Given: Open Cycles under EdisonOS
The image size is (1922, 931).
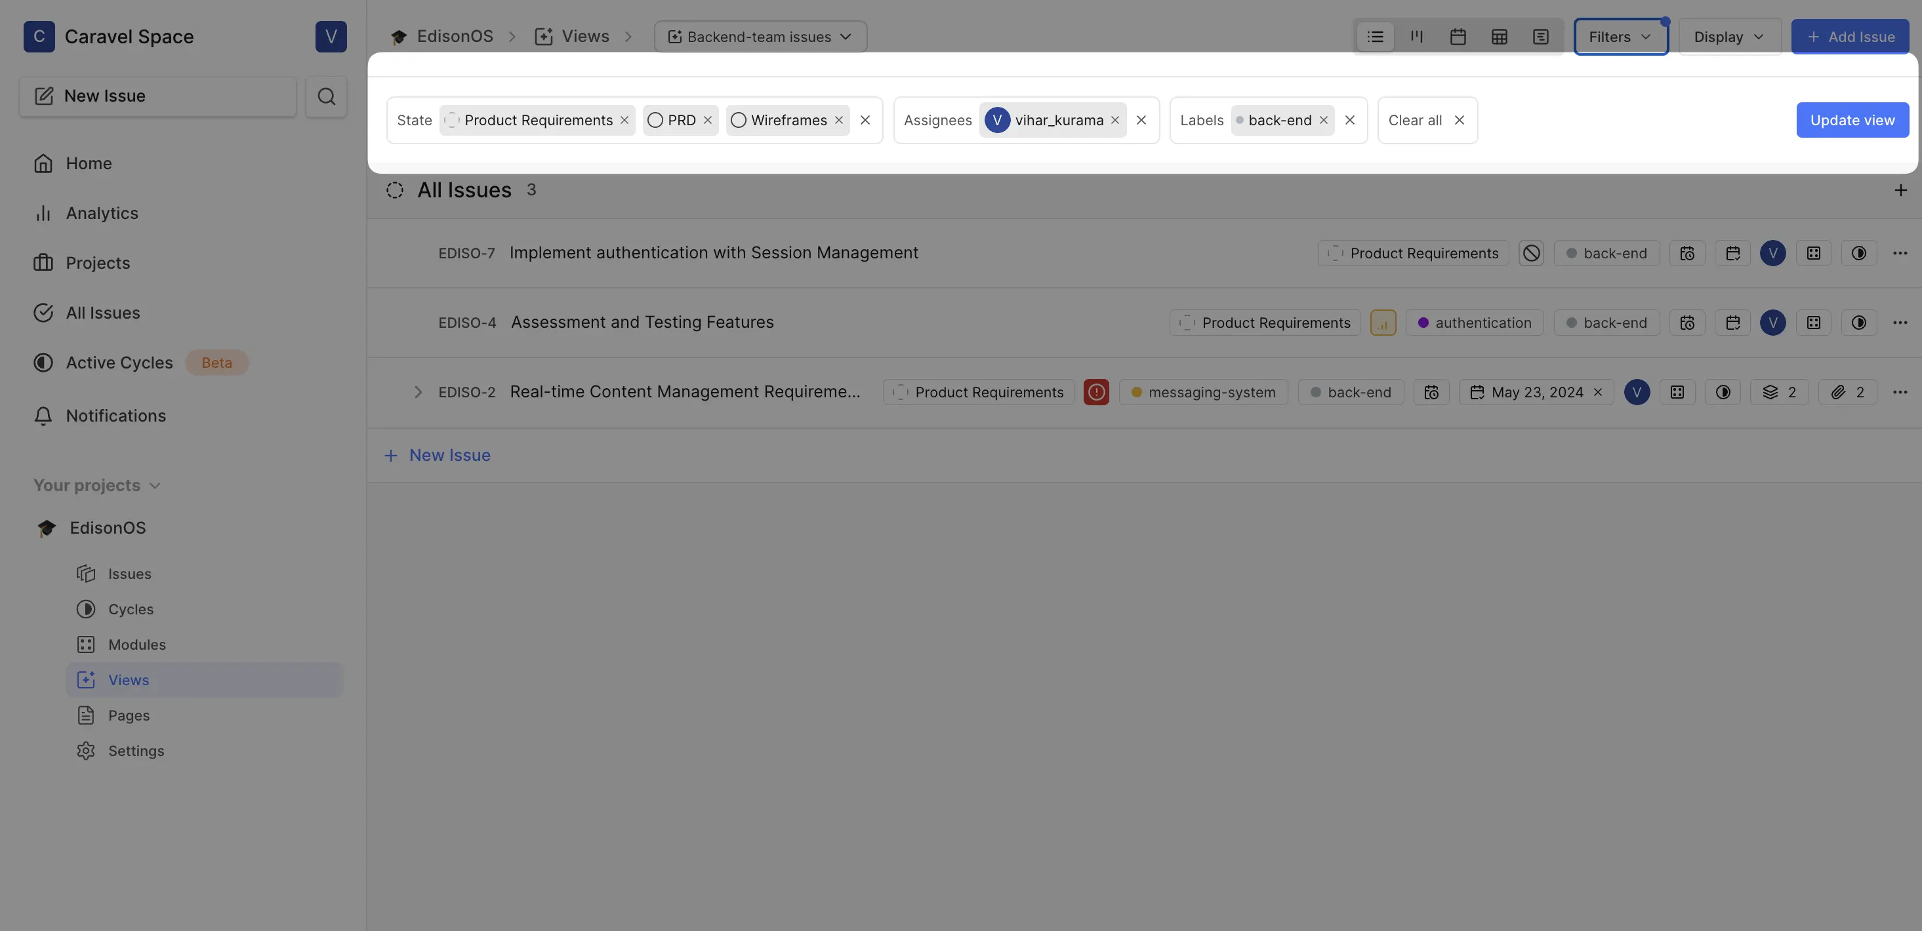Looking at the screenshot, I should (133, 608).
